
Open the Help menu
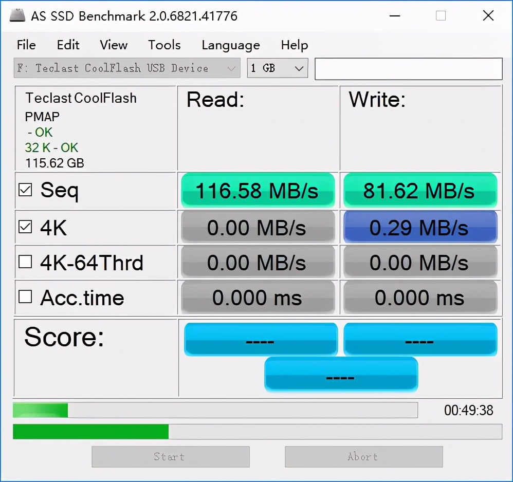tap(294, 45)
